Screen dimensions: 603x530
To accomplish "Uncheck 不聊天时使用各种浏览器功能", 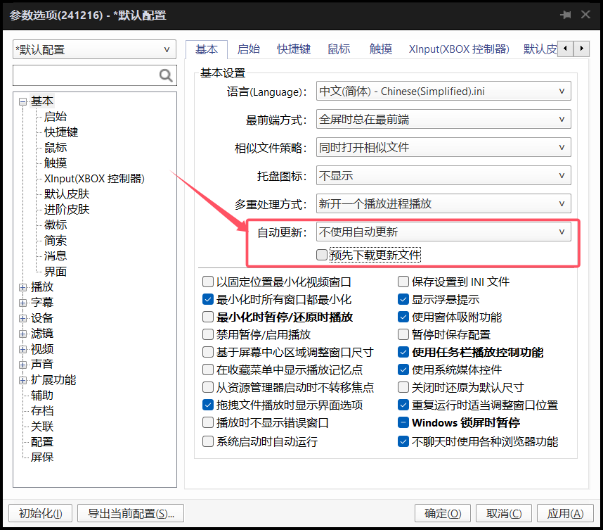I will 403,441.
